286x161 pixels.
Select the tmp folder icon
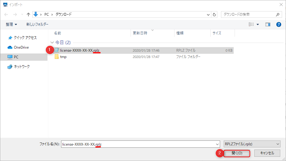pos(57,57)
